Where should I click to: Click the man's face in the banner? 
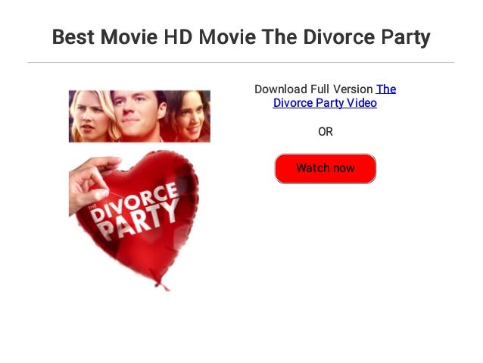click(x=136, y=111)
